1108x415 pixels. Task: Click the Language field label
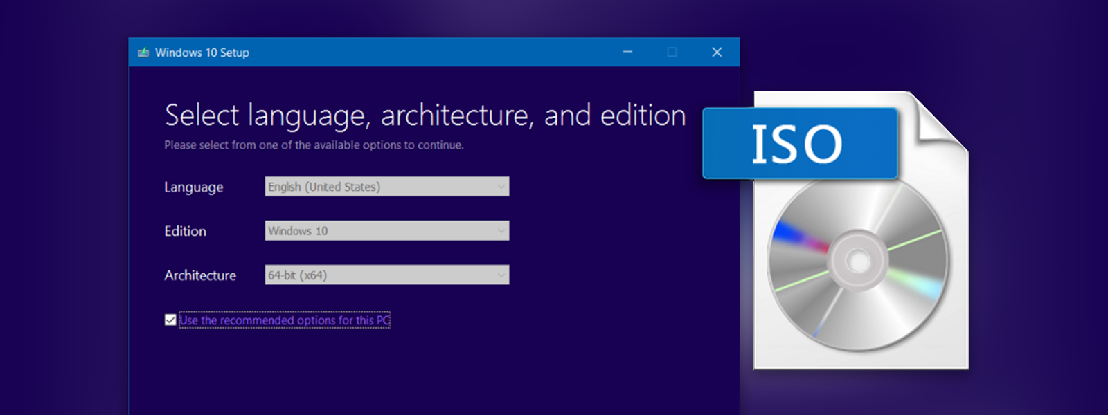(x=194, y=187)
